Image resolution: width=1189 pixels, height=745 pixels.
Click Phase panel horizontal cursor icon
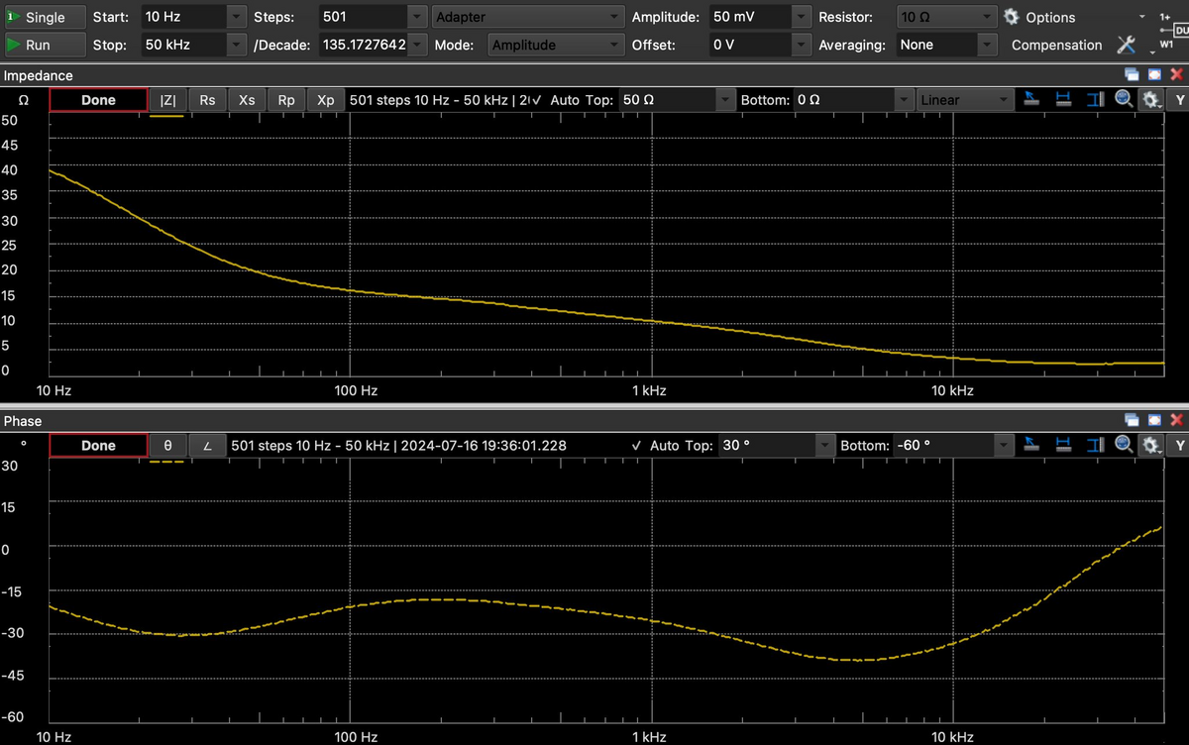click(x=1063, y=445)
